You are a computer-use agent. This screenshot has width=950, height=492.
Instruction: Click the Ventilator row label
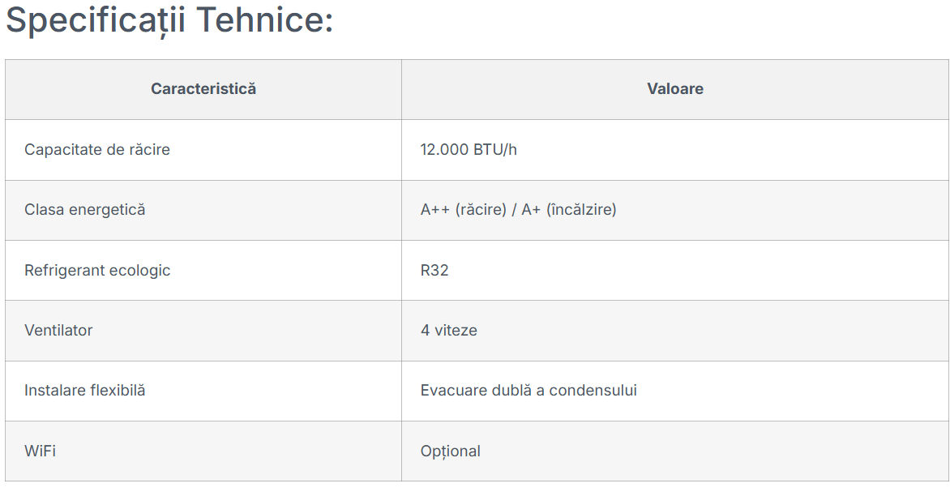coord(58,330)
